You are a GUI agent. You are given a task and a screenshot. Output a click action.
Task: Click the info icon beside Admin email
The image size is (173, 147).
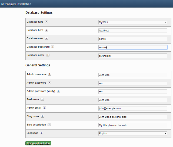pyautogui.click(x=44, y=108)
